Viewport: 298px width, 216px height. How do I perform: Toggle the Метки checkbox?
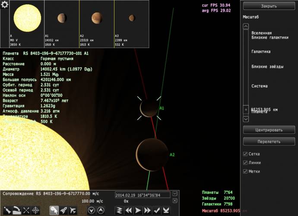click(245, 171)
